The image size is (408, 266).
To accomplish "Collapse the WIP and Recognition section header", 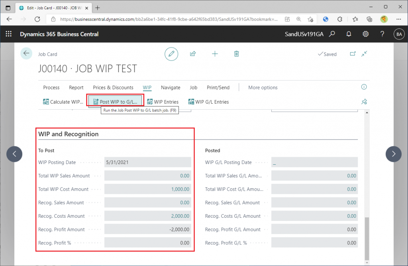I will coord(69,134).
